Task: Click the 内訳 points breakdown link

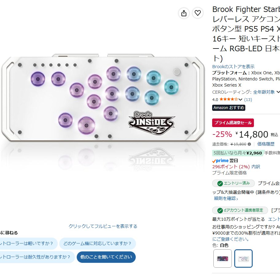Action: [x=256, y=167]
